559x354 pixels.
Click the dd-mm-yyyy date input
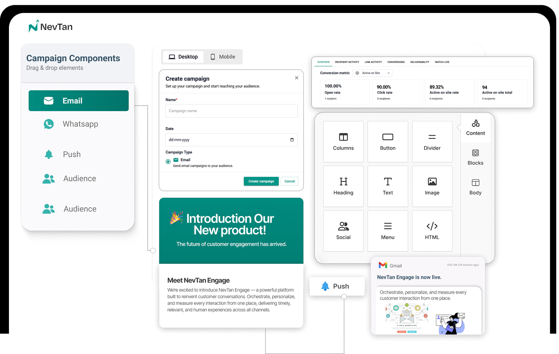pyautogui.click(x=231, y=140)
